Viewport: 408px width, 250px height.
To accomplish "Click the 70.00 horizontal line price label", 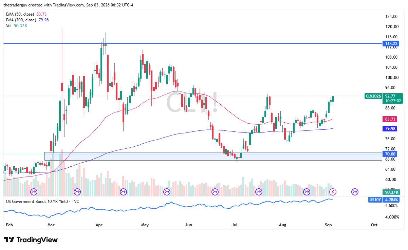I will (389, 154).
